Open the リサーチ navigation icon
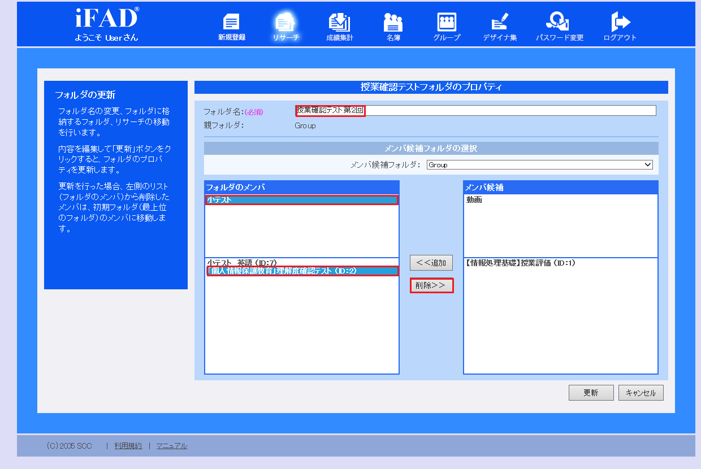Image resolution: width=701 pixels, height=469 pixels. (285, 27)
